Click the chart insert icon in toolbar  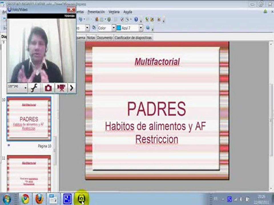(x=97, y=19)
